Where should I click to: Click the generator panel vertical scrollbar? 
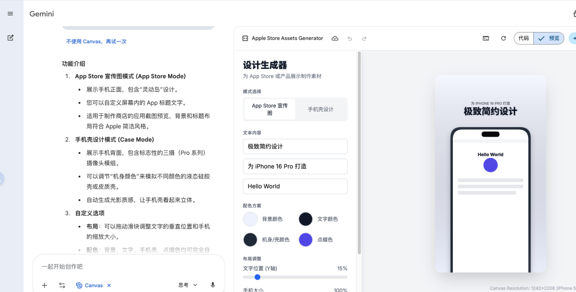point(359,153)
